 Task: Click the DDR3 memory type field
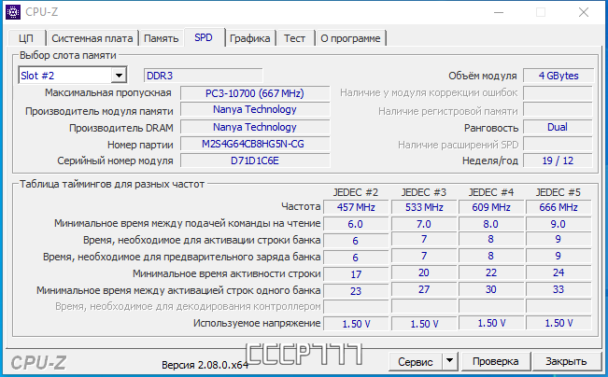pyautogui.click(x=204, y=76)
